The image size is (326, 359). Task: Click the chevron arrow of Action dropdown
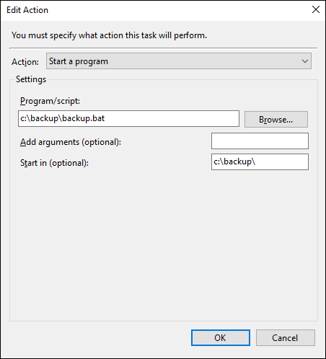coord(305,61)
